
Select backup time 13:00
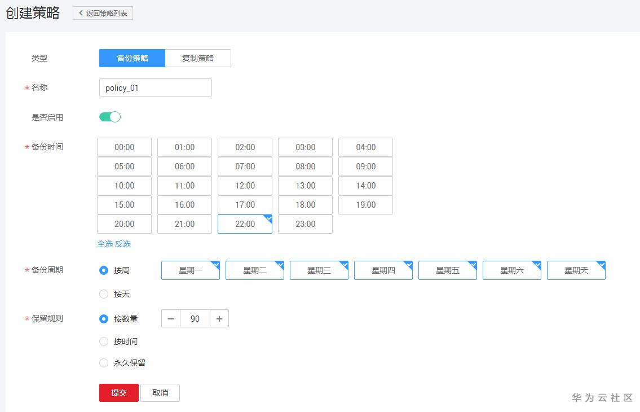click(x=305, y=186)
